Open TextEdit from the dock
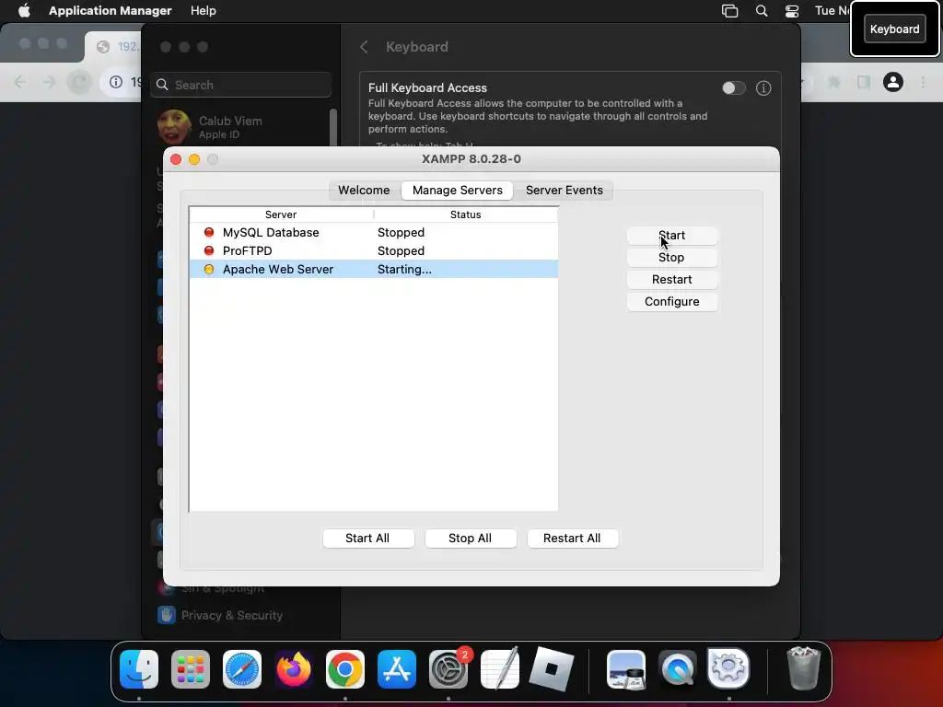Screen dimensions: 943x707 coord(500,668)
